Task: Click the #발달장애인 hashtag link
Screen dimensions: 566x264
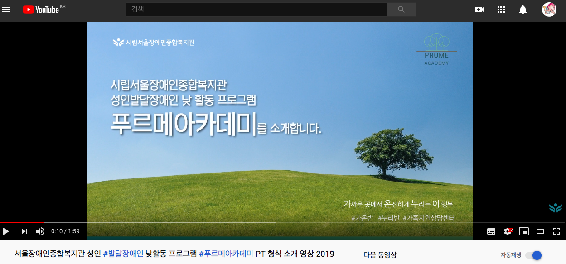Action: (123, 254)
